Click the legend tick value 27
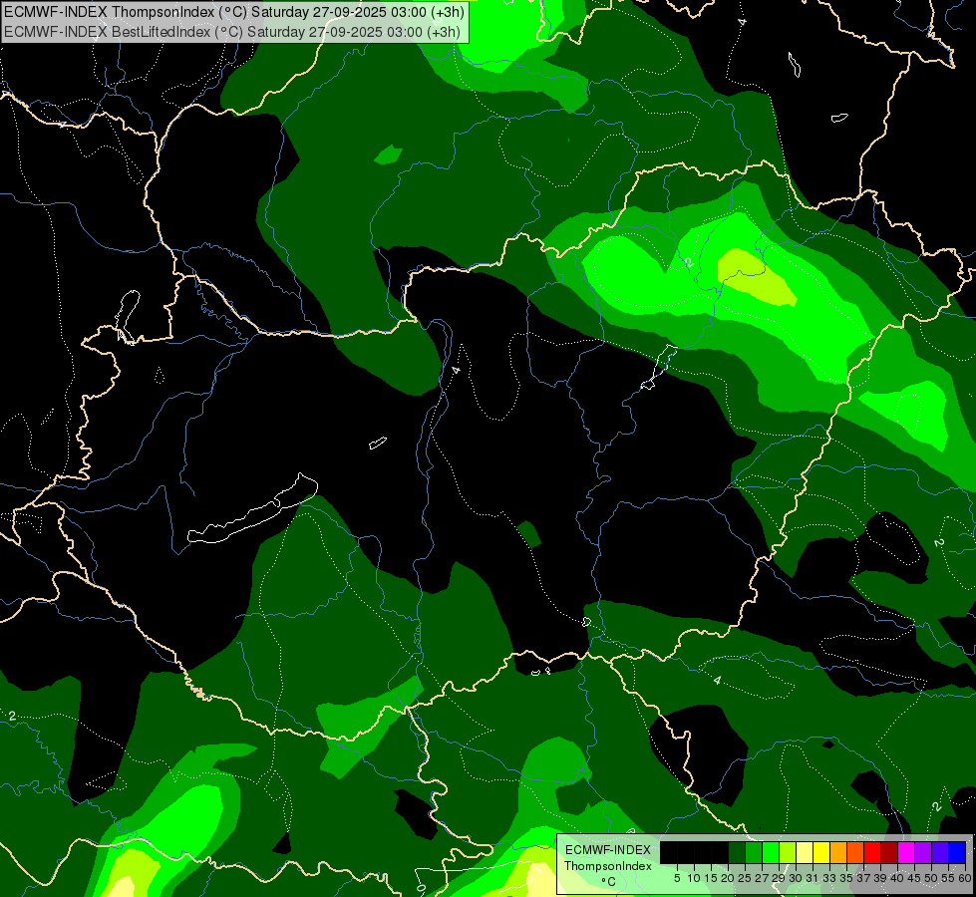 [761, 878]
